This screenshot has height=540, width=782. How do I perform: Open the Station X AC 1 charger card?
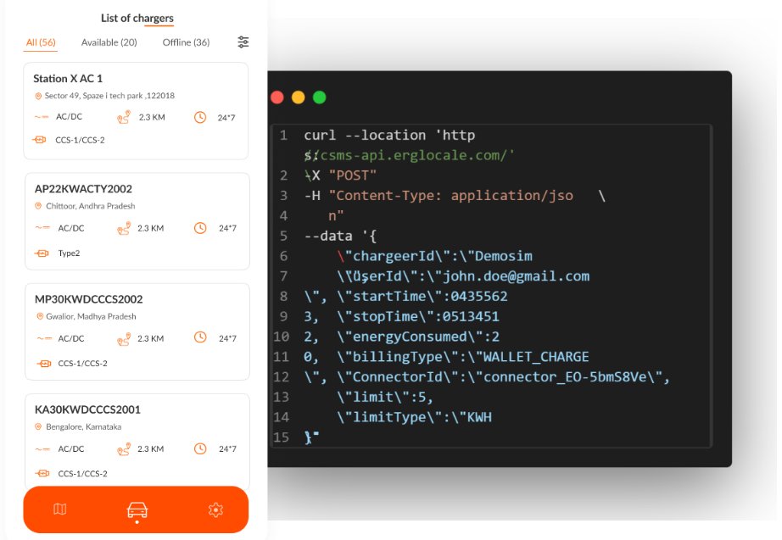pyautogui.click(x=136, y=110)
